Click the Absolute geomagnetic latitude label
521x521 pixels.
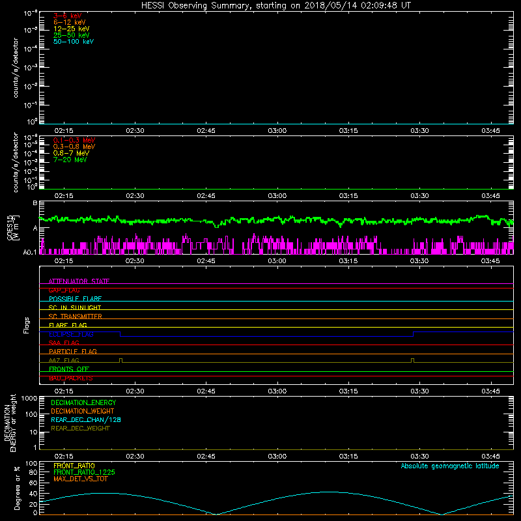pyautogui.click(x=450, y=466)
